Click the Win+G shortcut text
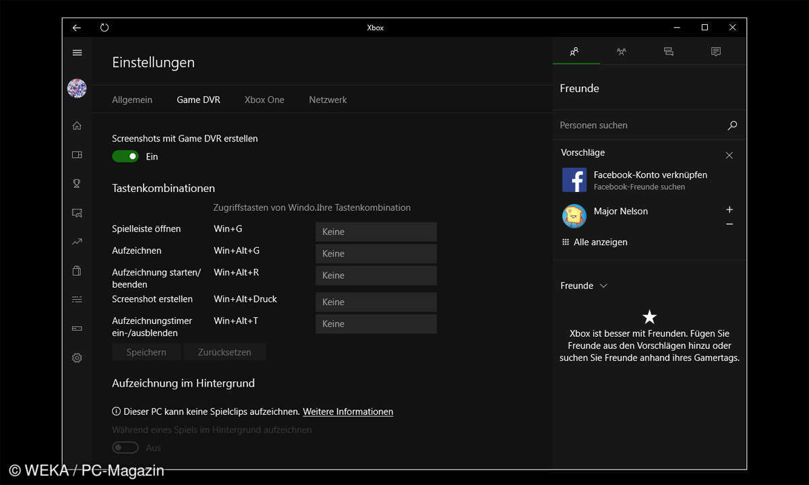 pos(228,228)
